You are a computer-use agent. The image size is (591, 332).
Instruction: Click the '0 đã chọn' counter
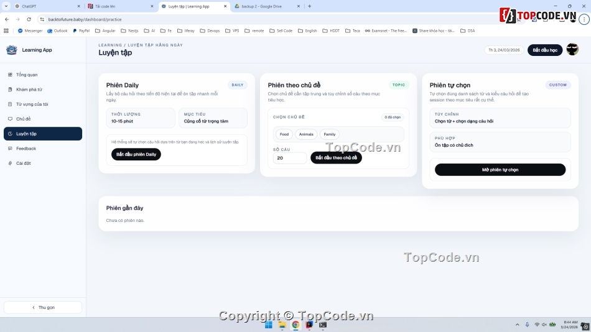(393, 118)
